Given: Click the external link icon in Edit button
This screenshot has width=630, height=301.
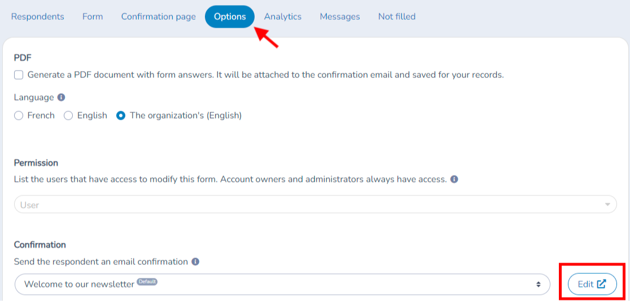Looking at the screenshot, I should (601, 284).
